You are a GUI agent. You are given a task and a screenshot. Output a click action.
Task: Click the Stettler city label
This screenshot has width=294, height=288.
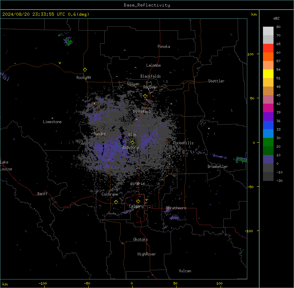tap(216, 81)
